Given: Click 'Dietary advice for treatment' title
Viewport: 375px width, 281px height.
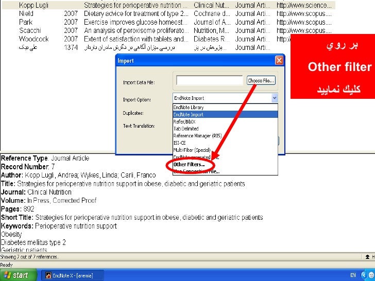Looking at the screenshot, I should click(137, 13).
